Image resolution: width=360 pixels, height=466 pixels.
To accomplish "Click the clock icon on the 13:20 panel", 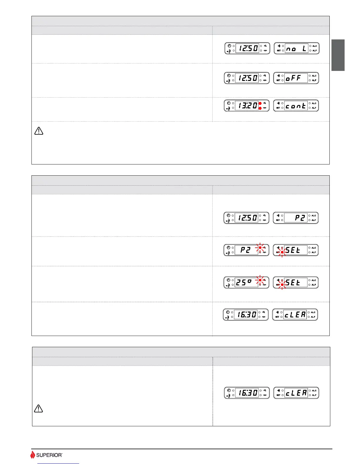I will pos(229,103).
